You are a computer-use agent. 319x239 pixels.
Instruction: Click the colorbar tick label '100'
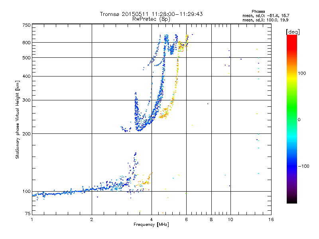point(302,73)
